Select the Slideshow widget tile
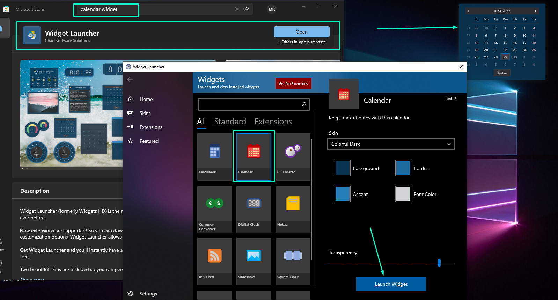 254,262
